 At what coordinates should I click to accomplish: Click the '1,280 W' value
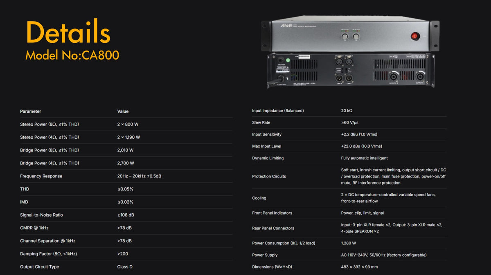click(x=349, y=243)
